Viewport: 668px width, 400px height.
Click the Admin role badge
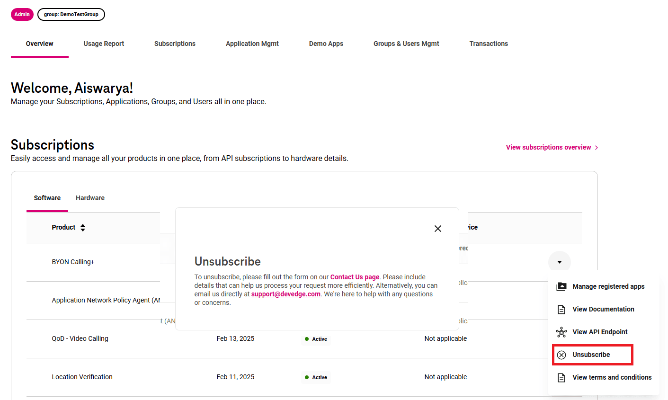click(22, 14)
